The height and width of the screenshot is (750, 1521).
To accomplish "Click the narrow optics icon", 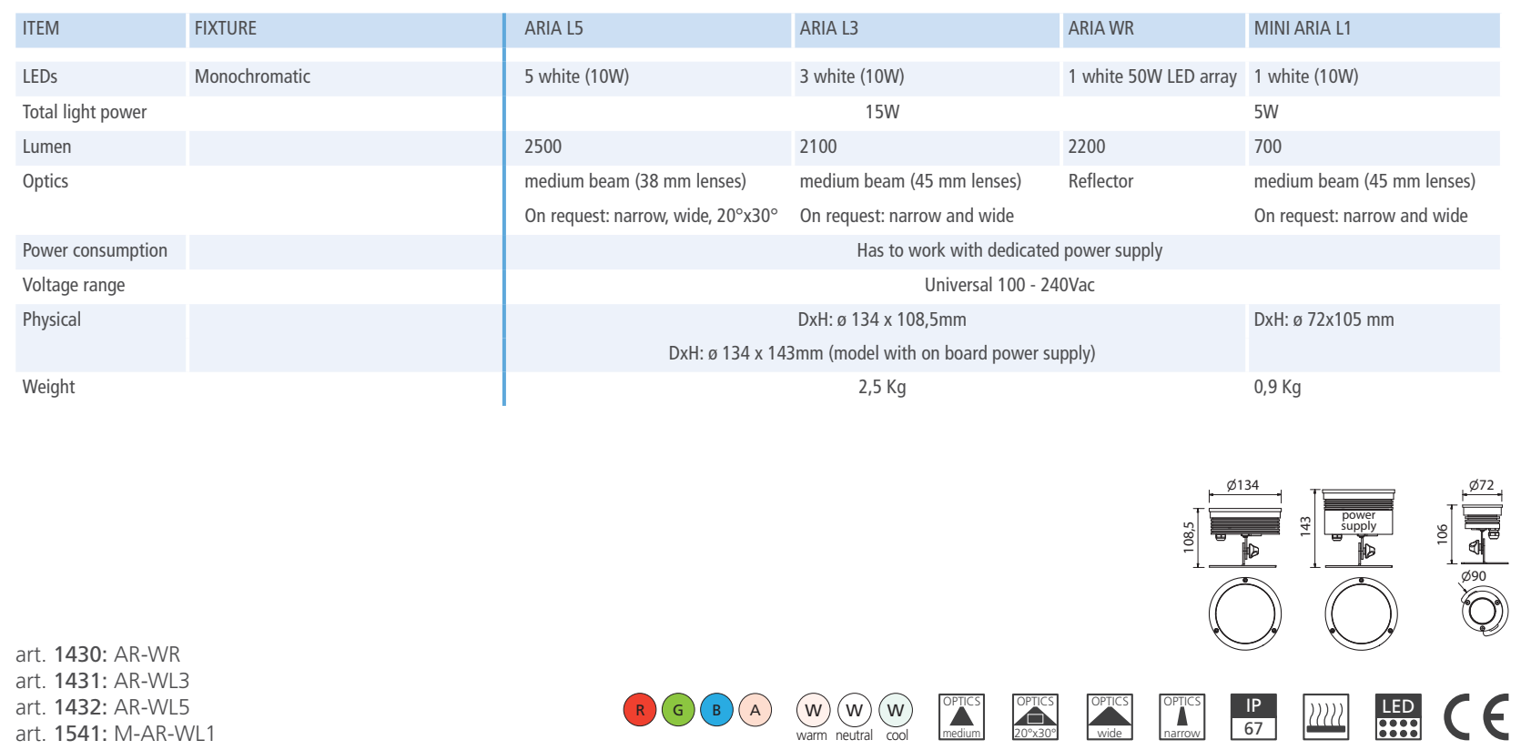I will point(1181,717).
